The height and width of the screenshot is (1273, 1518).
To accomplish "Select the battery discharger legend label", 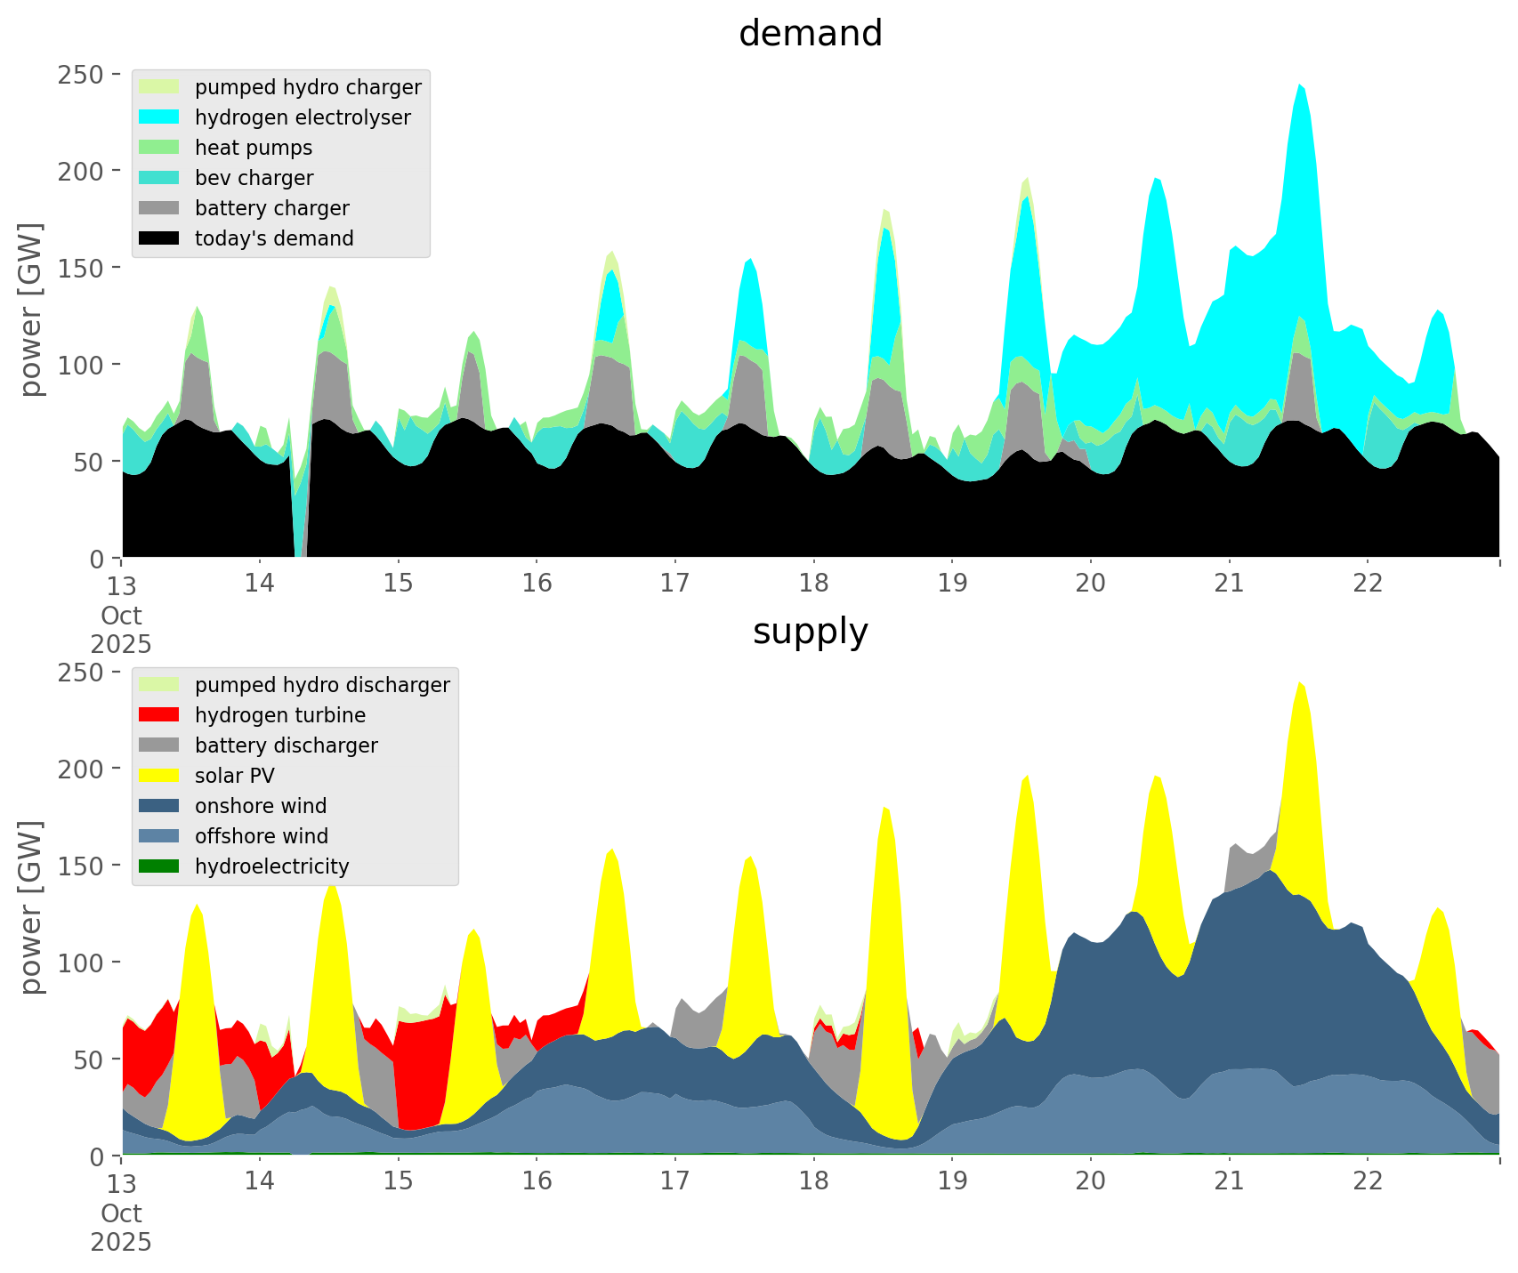I will (286, 745).
